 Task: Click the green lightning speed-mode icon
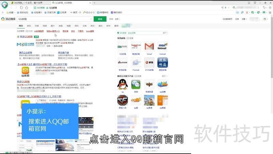point(226,8)
